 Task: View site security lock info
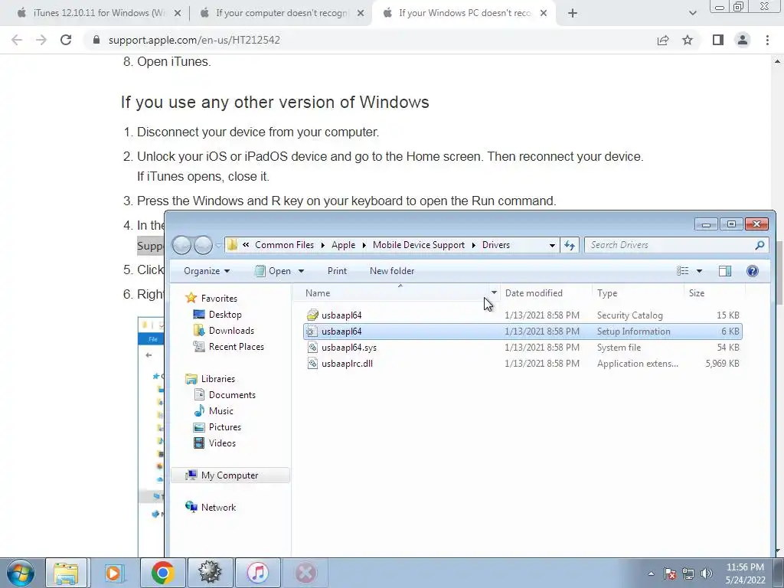[x=96, y=40]
